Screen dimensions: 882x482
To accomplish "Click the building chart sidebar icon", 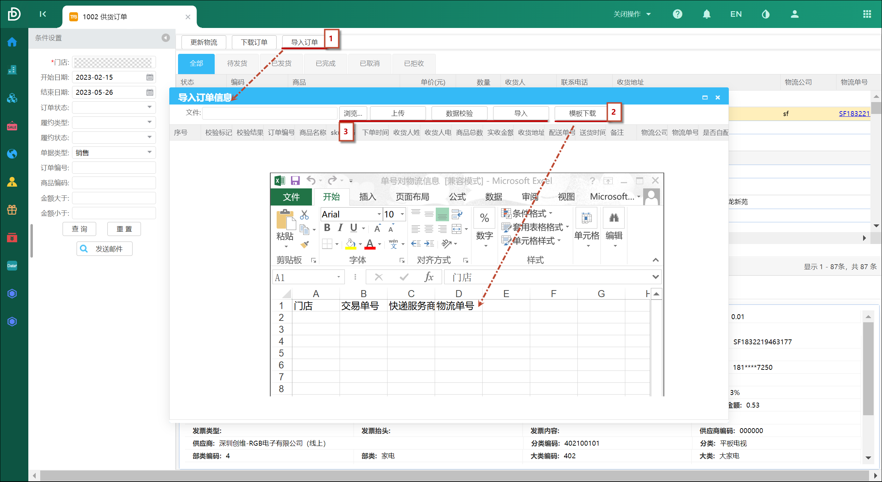I will coord(12,70).
